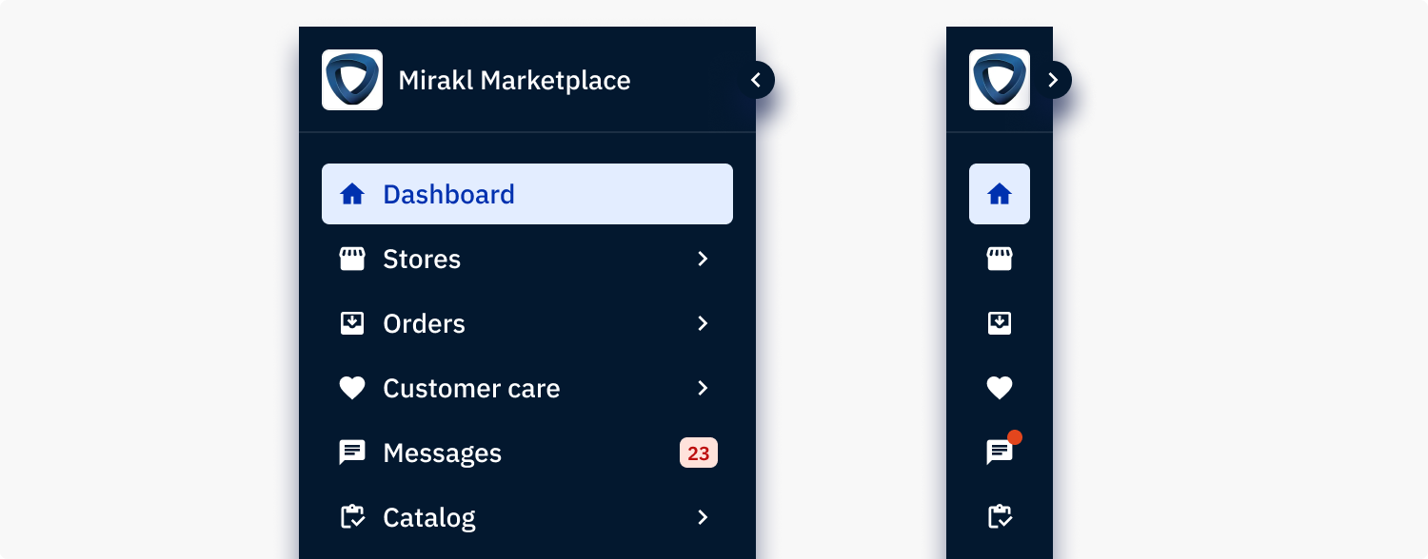Click Mirakl logo in expanded sidebar

[x=352, y=80]
